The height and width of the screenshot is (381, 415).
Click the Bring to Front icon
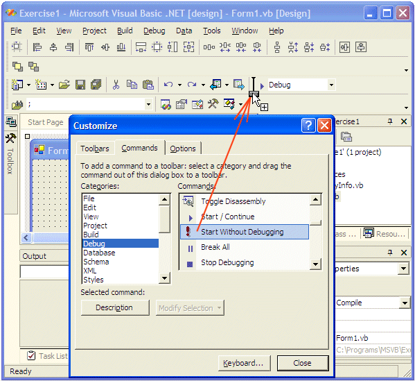click(18, 67)
